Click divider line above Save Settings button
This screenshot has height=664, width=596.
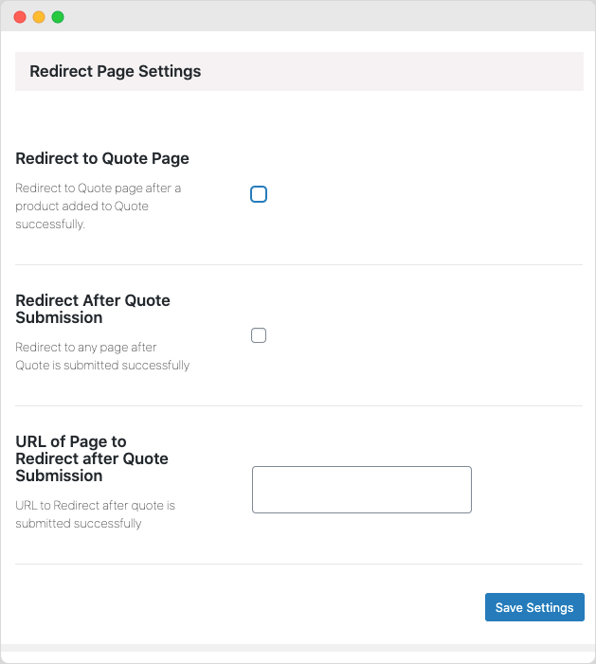point(298,565)
